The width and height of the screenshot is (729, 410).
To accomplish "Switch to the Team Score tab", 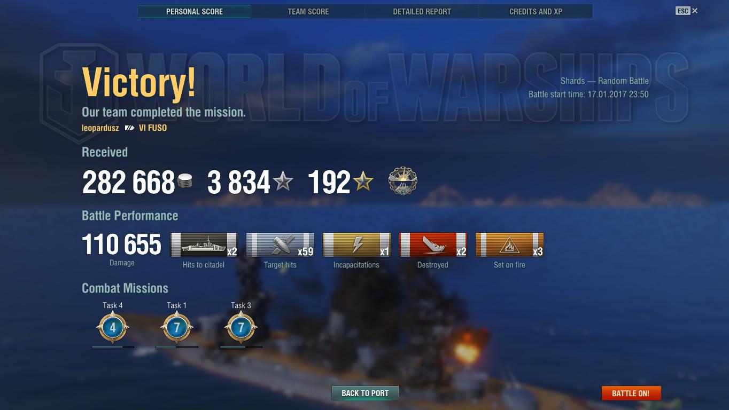I will coord(308,11).
